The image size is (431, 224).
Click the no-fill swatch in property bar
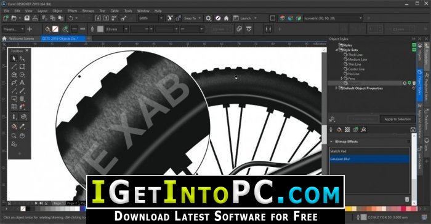pos(55,29)
